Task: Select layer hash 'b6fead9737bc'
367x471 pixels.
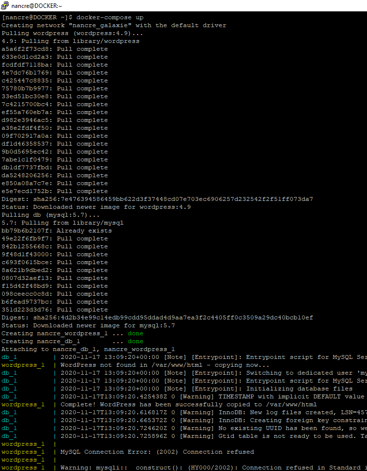Action: [x=25, y=302]
